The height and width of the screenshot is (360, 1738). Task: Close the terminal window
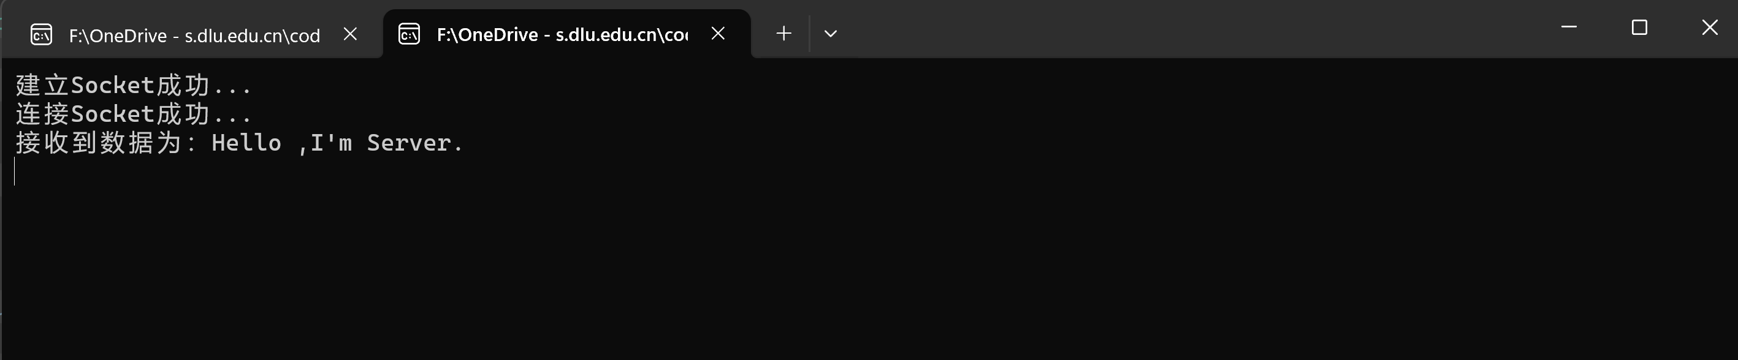point(1710,27)
